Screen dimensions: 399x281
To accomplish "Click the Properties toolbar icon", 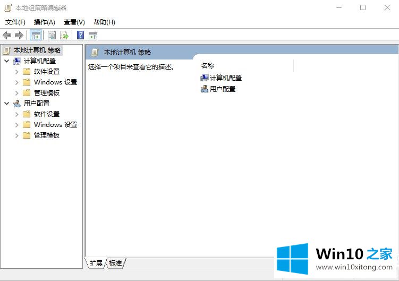I will click(52, 35).
